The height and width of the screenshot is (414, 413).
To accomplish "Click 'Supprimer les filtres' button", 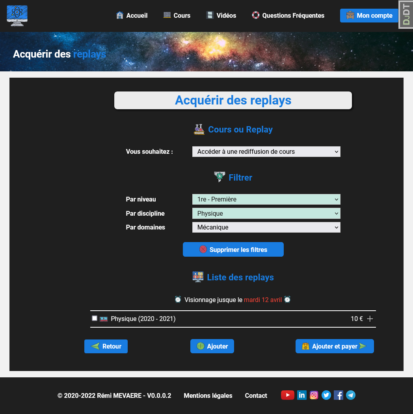I will (233, 250).
